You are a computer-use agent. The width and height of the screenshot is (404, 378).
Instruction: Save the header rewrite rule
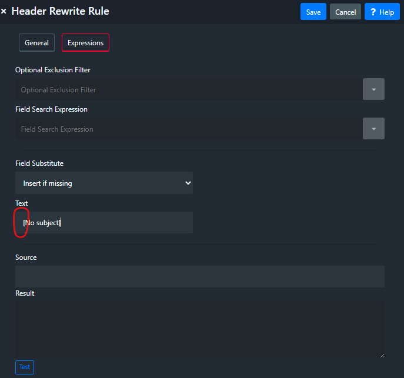[313, 12]
